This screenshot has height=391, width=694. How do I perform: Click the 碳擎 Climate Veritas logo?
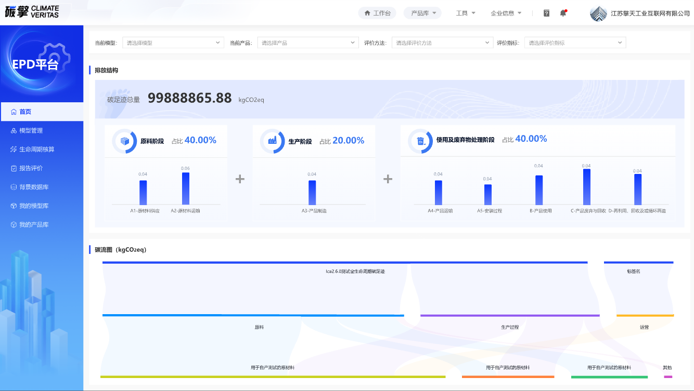(32, 12)
